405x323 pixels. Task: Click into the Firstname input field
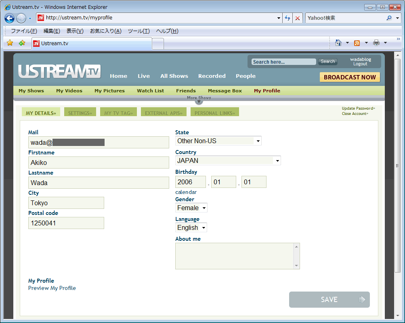(x=99, y=163)
